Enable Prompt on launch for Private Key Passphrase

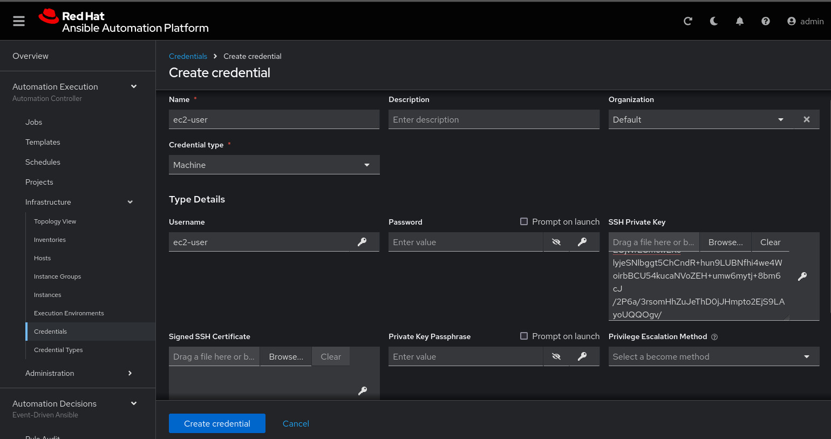(x=523, y=336)
